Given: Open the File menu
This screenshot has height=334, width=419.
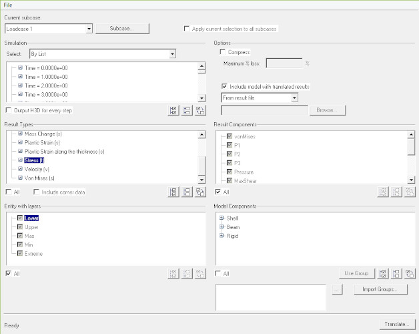Looking at the screenshot, I should [8, 5].
